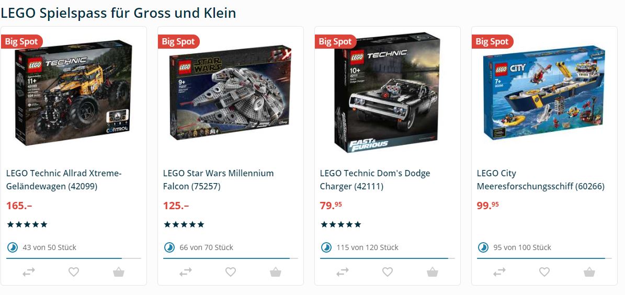This screenshot has height=295, width=625.
Task: Click the Fast & Furious Dodge Charger image
Action: pyautogui.click(x=387, y=93)
